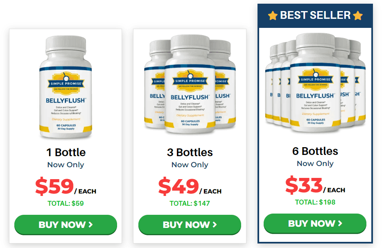Click the Total: $59 text
Viewport: 384px width, 248px height.
(66, 203)
